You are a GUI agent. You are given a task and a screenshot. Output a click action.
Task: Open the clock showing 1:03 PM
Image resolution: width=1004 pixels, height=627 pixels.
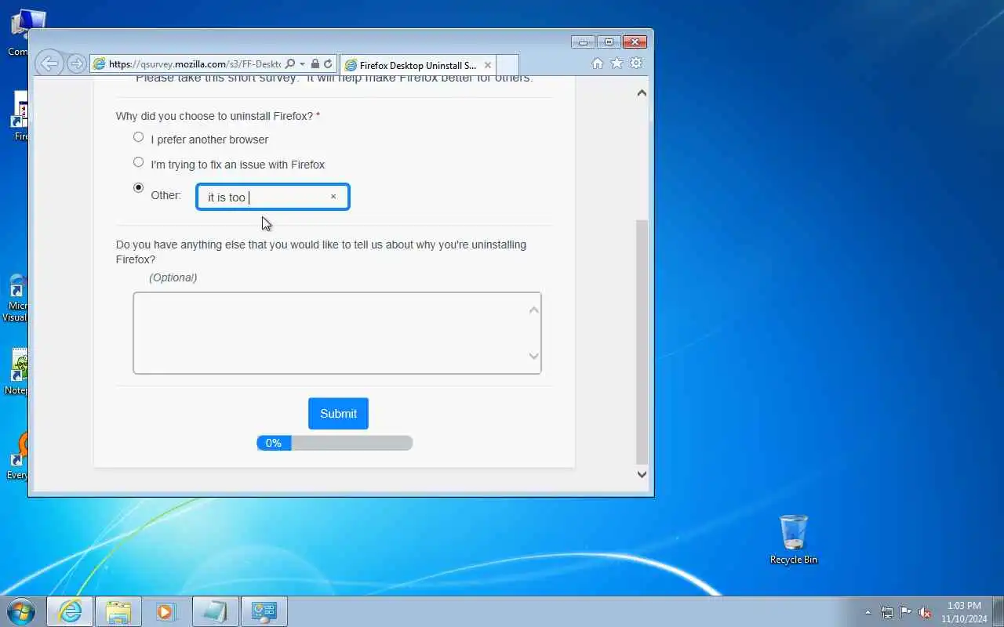click(x=964, y=612)
